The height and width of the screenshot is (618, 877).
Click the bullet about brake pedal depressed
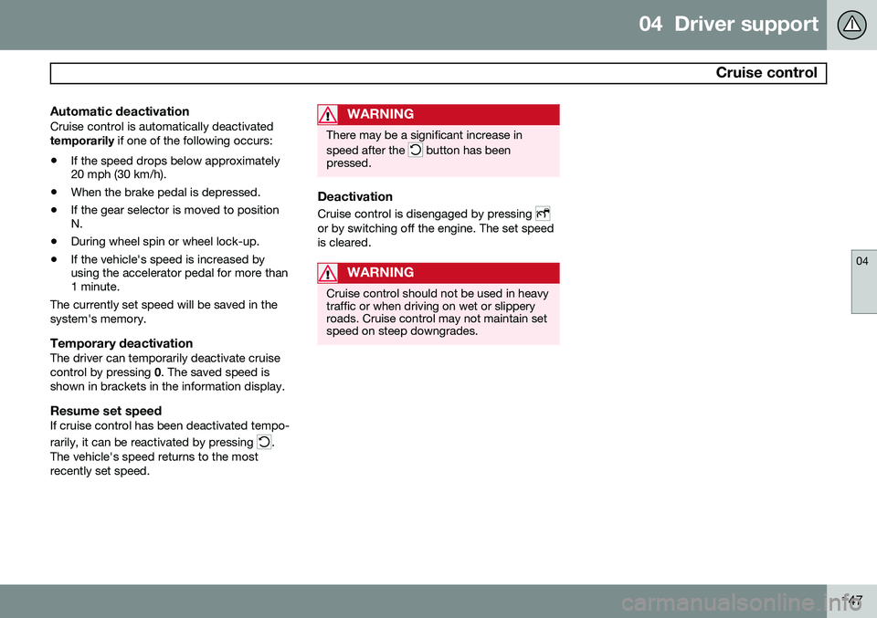(x=165, y=193)
